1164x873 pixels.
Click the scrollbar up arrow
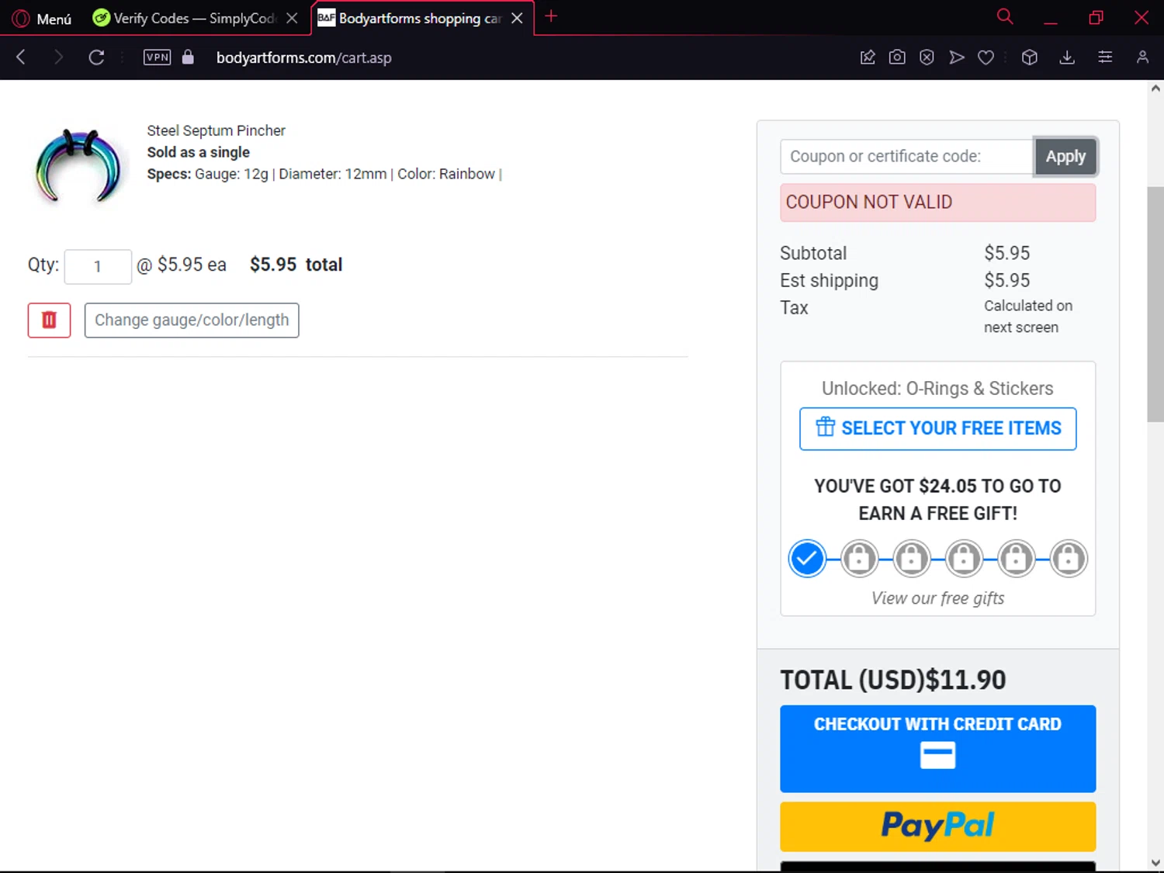1155,88
